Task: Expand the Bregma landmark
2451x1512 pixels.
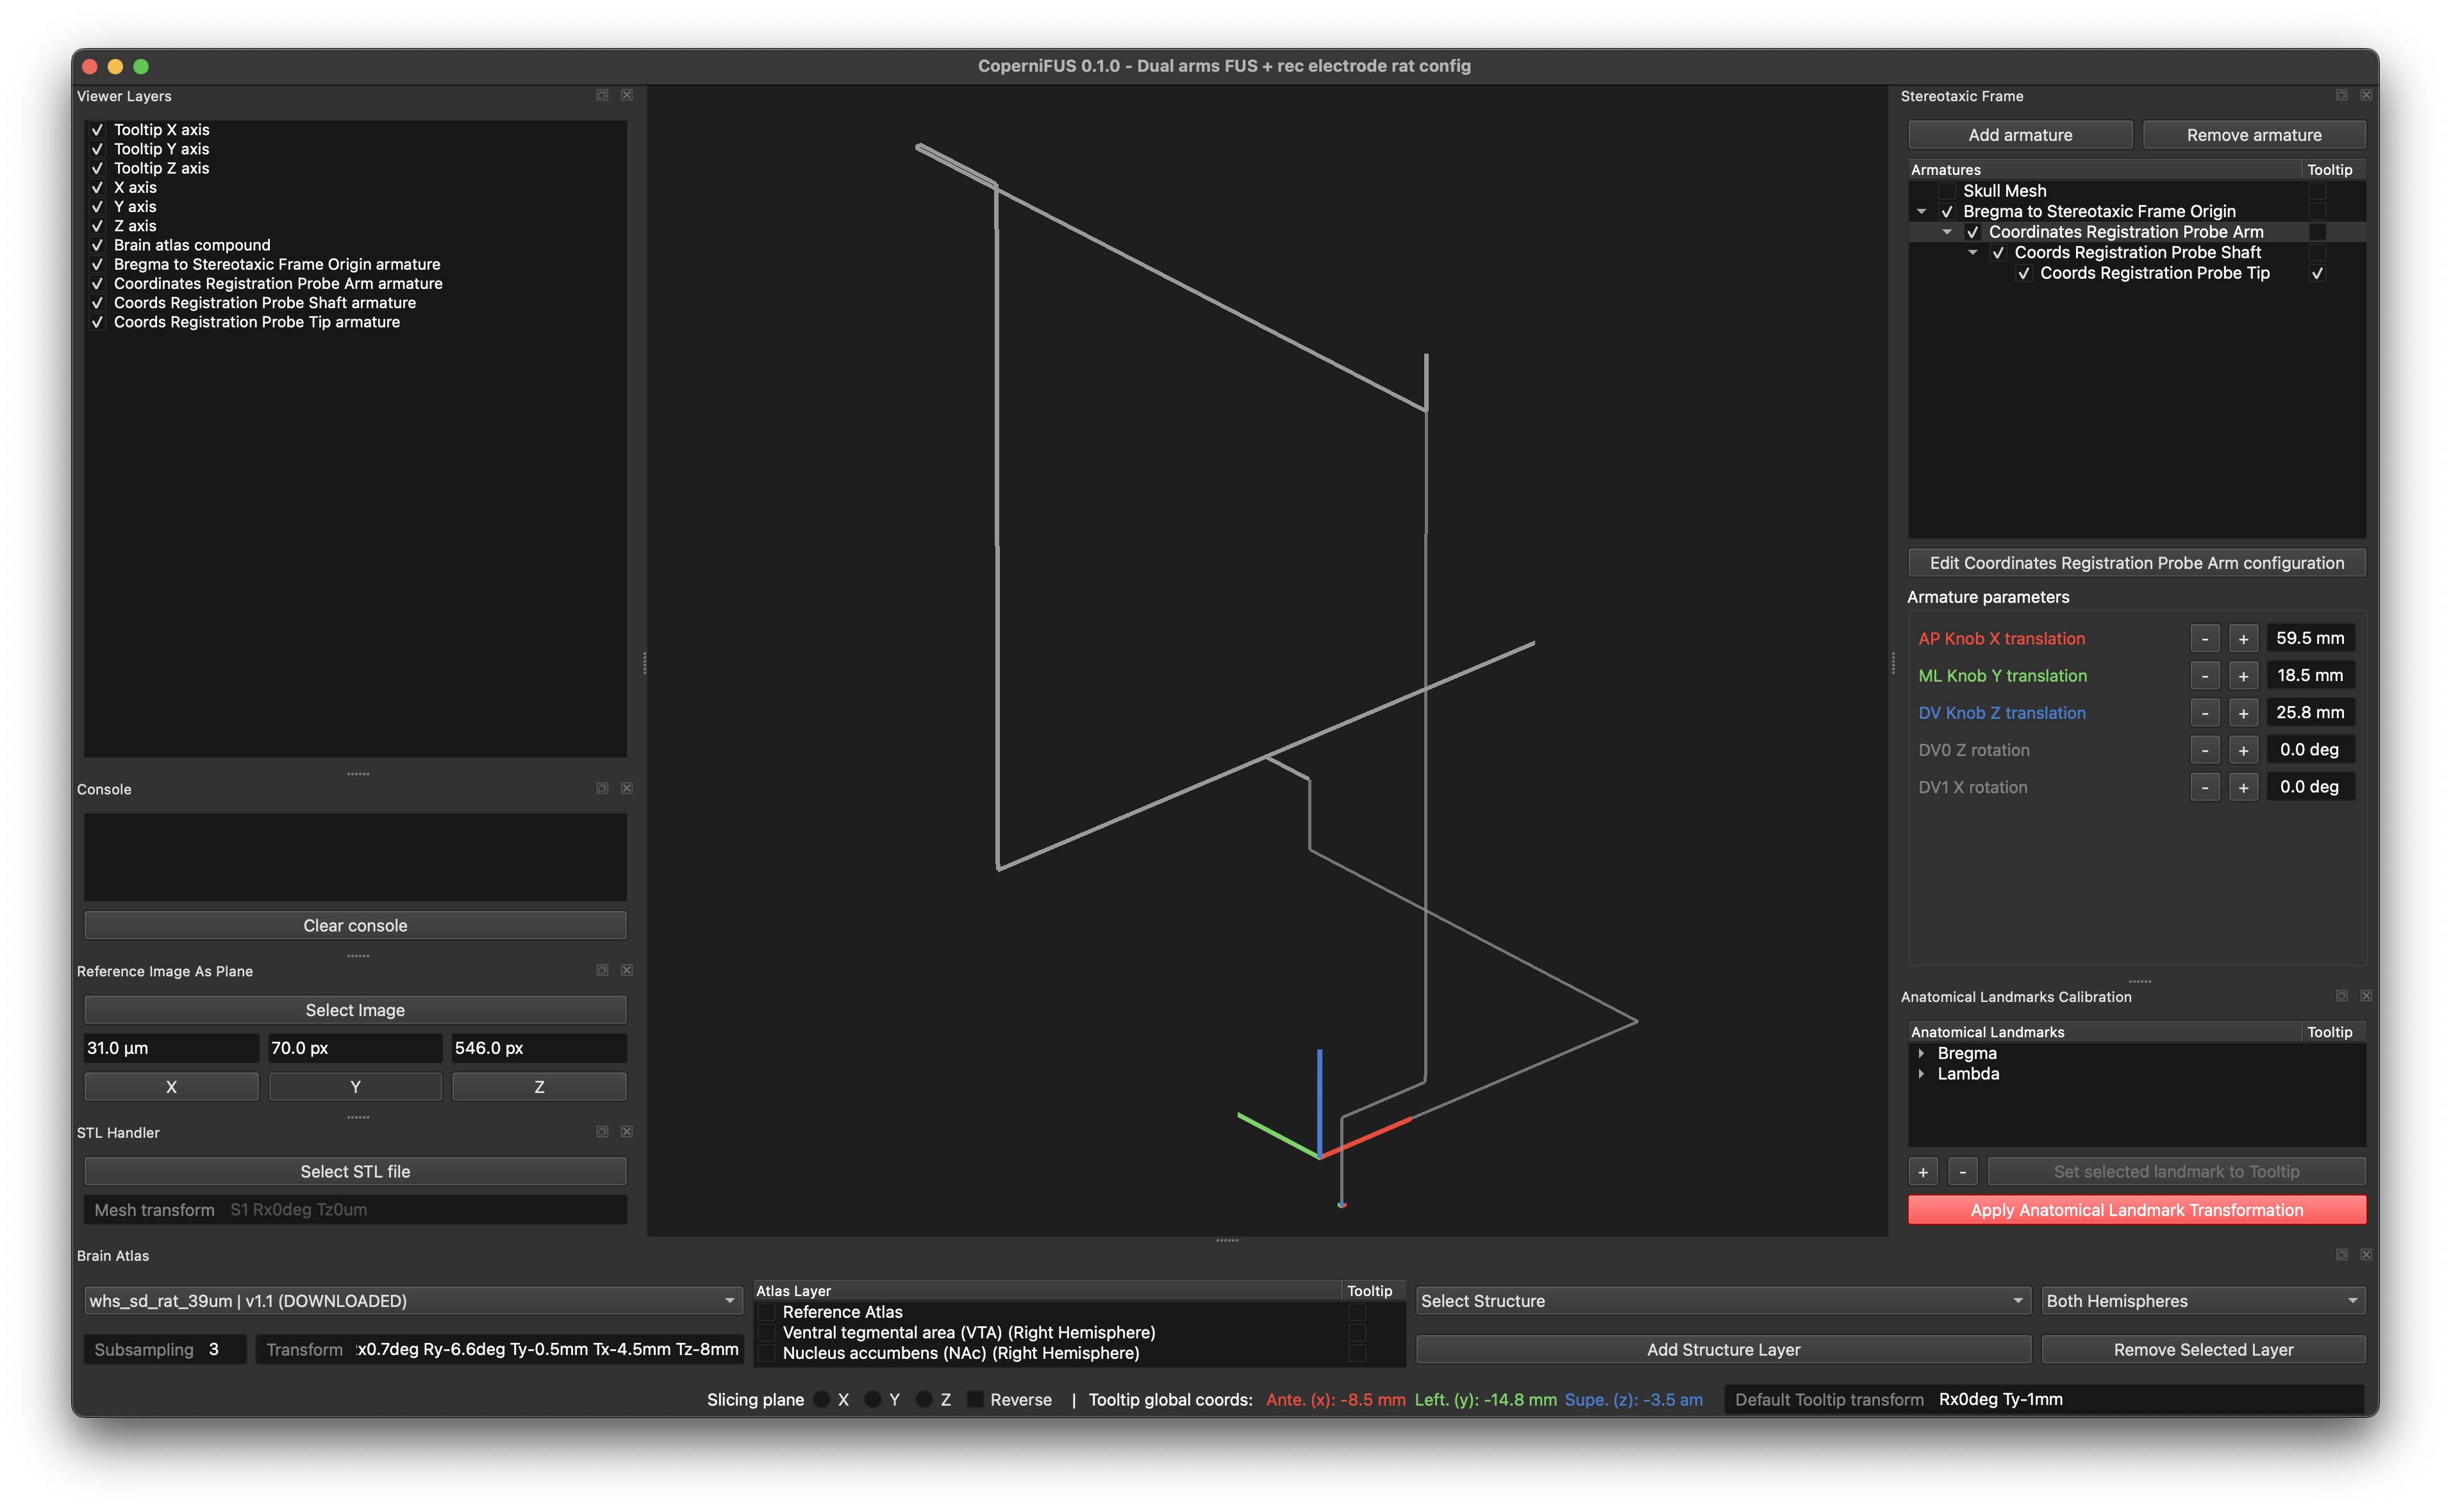Action: (x=1922, y=1053)
